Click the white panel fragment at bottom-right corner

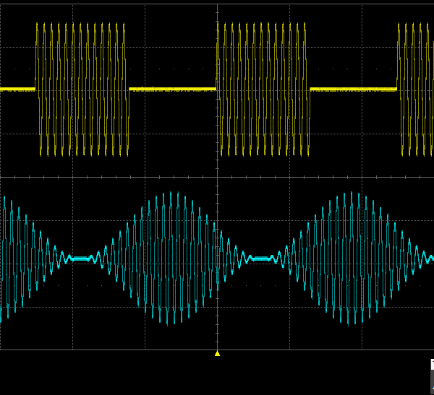click(432, 364)
